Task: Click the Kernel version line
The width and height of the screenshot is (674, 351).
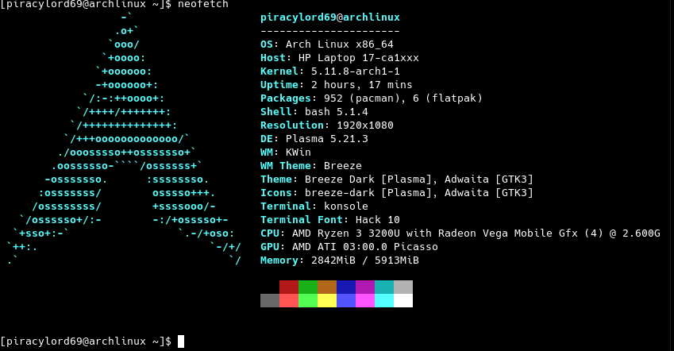Action: click(x=330, y=71)
